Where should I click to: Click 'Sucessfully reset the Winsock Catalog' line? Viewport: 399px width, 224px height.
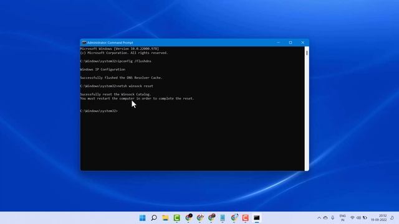coord(115,94)
